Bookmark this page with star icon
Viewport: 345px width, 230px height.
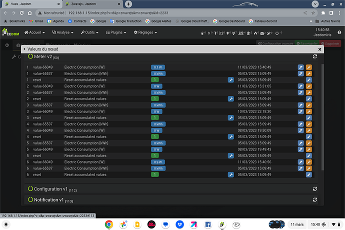(313, 13)
